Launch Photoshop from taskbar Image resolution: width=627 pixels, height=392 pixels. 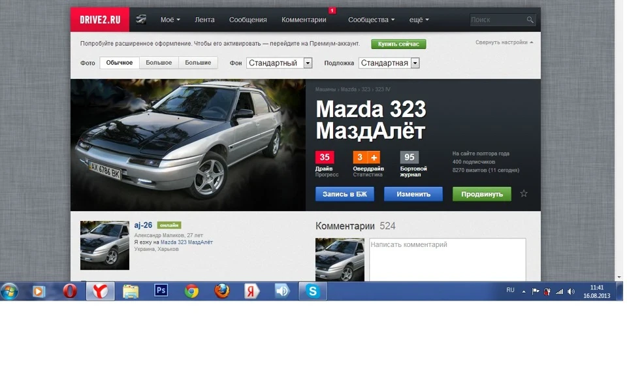click(161, 290)
